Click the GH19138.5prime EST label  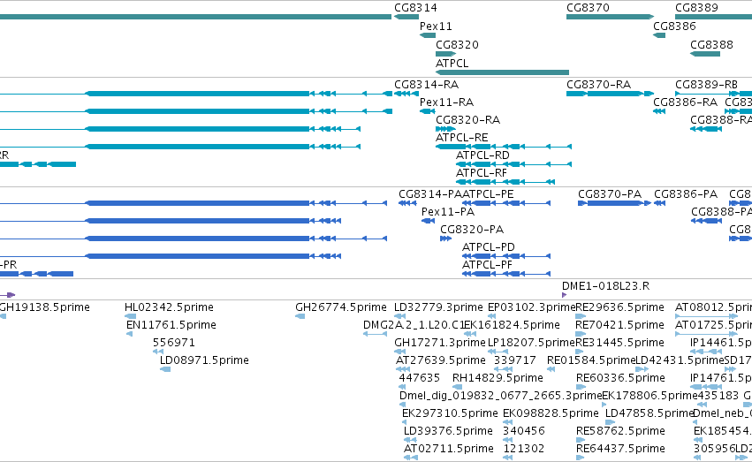pos(44,307)
